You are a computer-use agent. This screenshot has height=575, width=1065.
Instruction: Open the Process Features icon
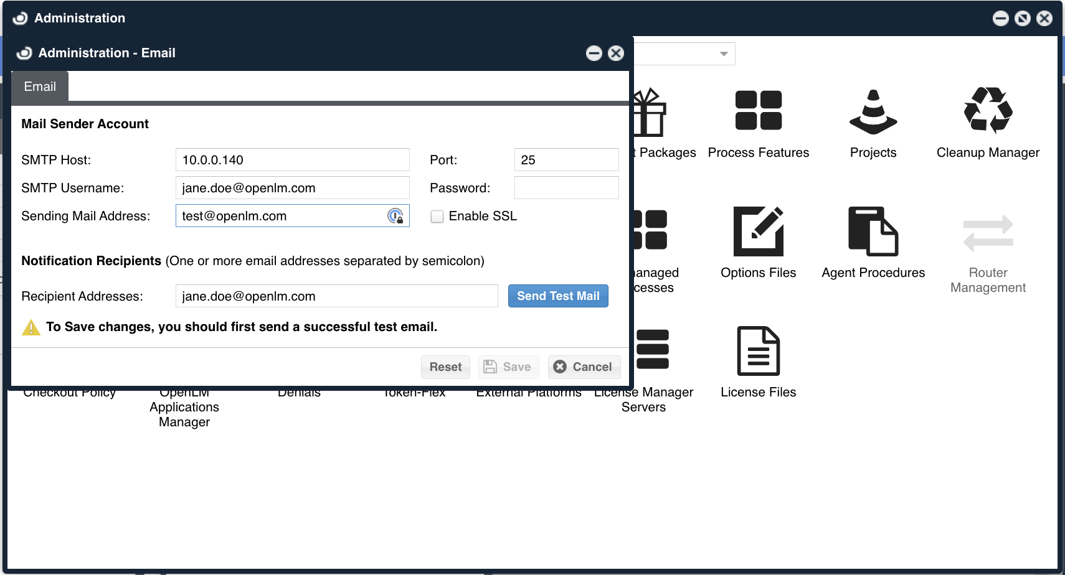[758, 111]
